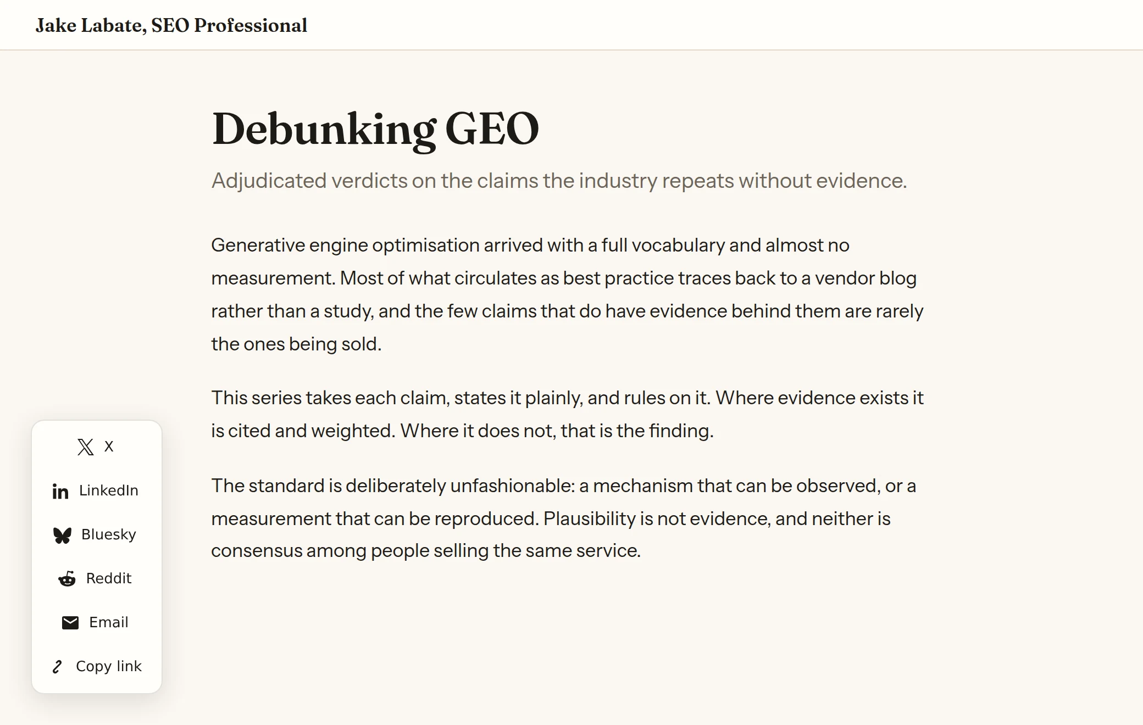This screenshot has height=725, width=1143.
Task: Click the paragraph starting Generative engine optimisation
Action: click(x=568, y=294)
